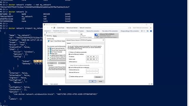Click the IP address input field
The height and width of the screenshot is (106, 189).
click(x=92, y=57)
